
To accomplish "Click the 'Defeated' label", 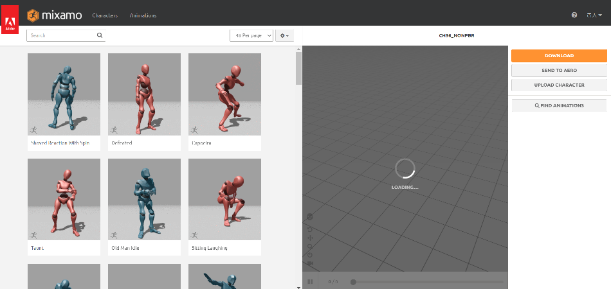I will click(x=122, y=143).
